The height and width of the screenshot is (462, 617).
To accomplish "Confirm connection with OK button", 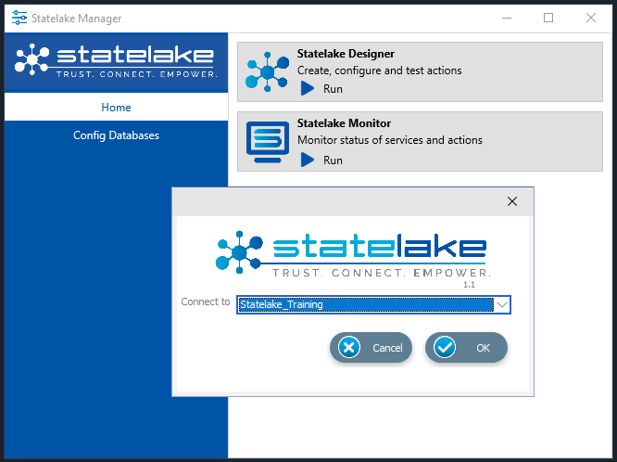I will pyautogui.click(x=466, y=347).
